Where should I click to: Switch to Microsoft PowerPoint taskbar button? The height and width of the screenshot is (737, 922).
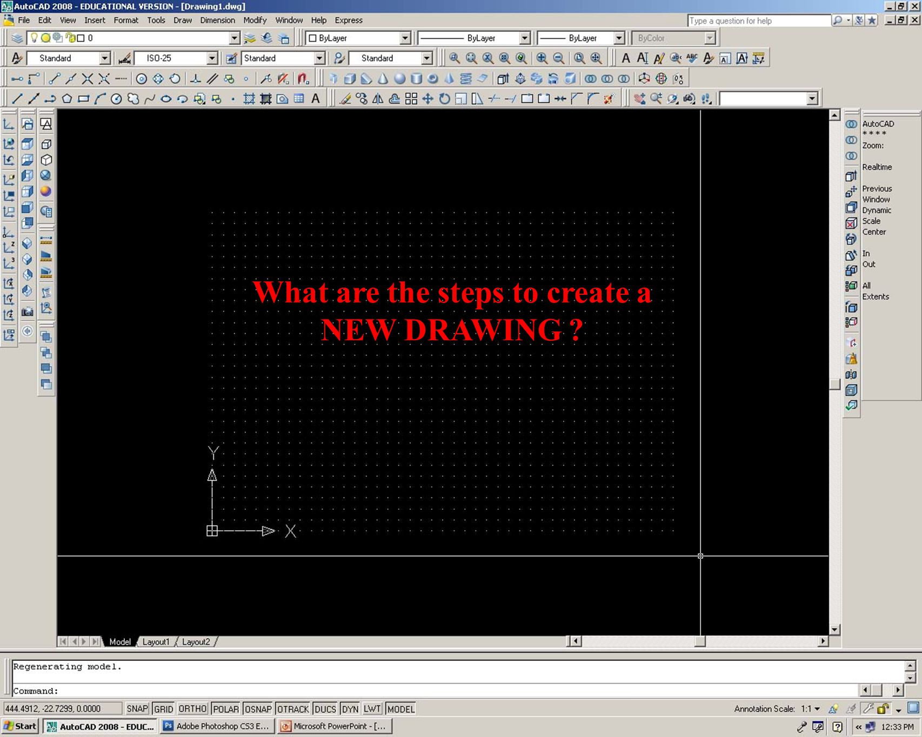click(x=335, y=726)
